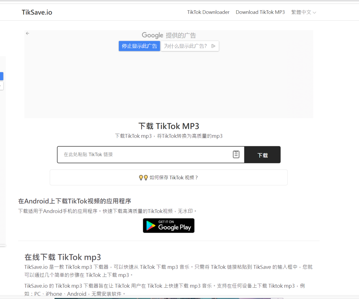Click the 下载 download button
The image size is (359, 299).
[262, 155]
